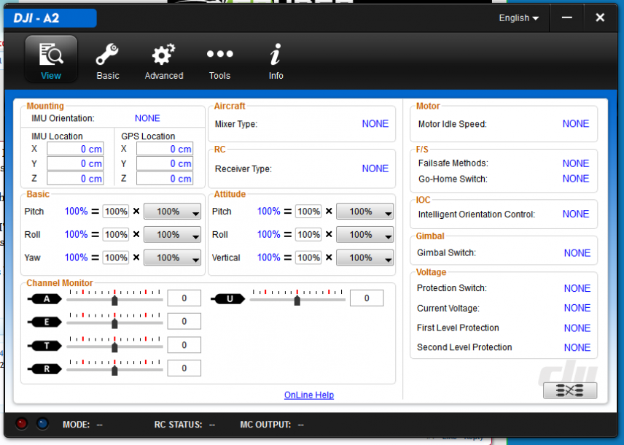Screen dimensions: 624x445
Task: Open the Info tab
Action: point(276,61)
